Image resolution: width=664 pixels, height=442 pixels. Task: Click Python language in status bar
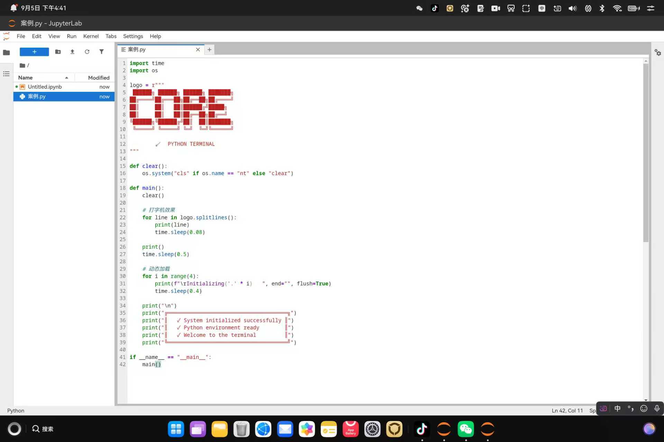point(16,411)
